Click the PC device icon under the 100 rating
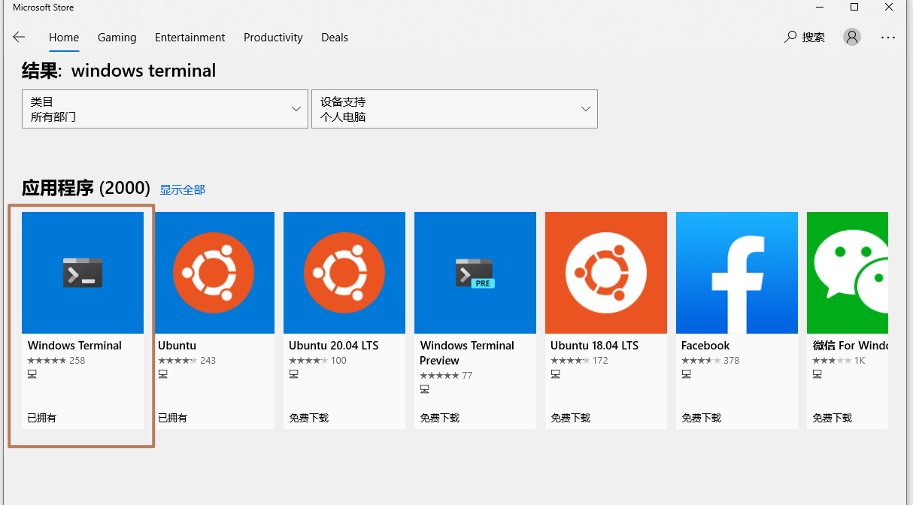The image size is (913, 505). pos(294,374)
